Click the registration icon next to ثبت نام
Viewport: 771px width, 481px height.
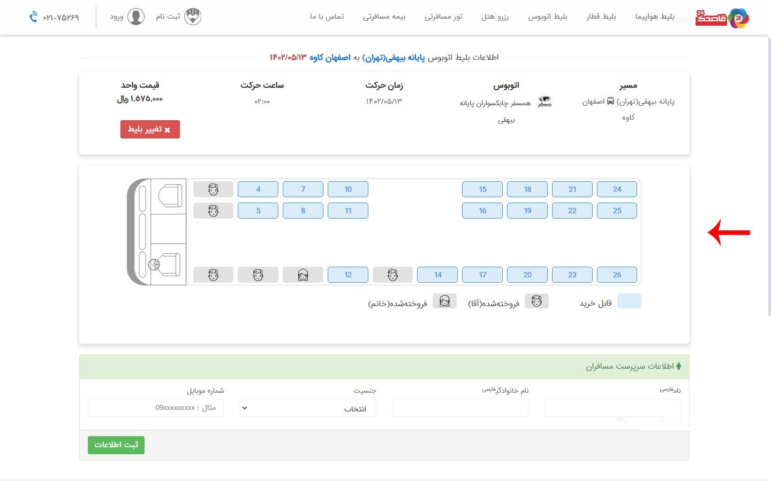pyautogui.click(x=193, y=17)
